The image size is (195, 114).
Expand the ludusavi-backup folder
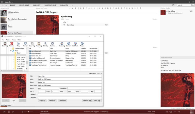tap(11, 48)
